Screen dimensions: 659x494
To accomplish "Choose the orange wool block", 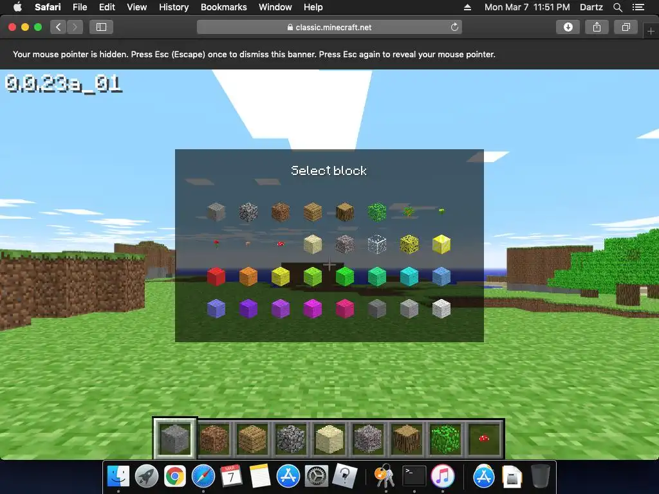I will click(x=248, y=277).
